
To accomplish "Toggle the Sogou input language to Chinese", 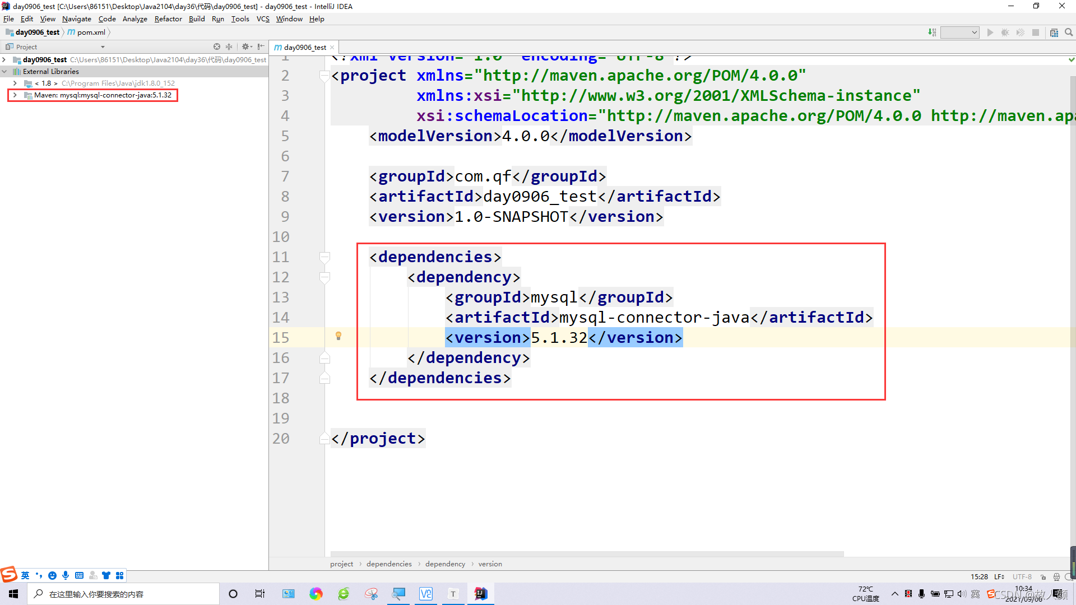I will tap(25, 575).
